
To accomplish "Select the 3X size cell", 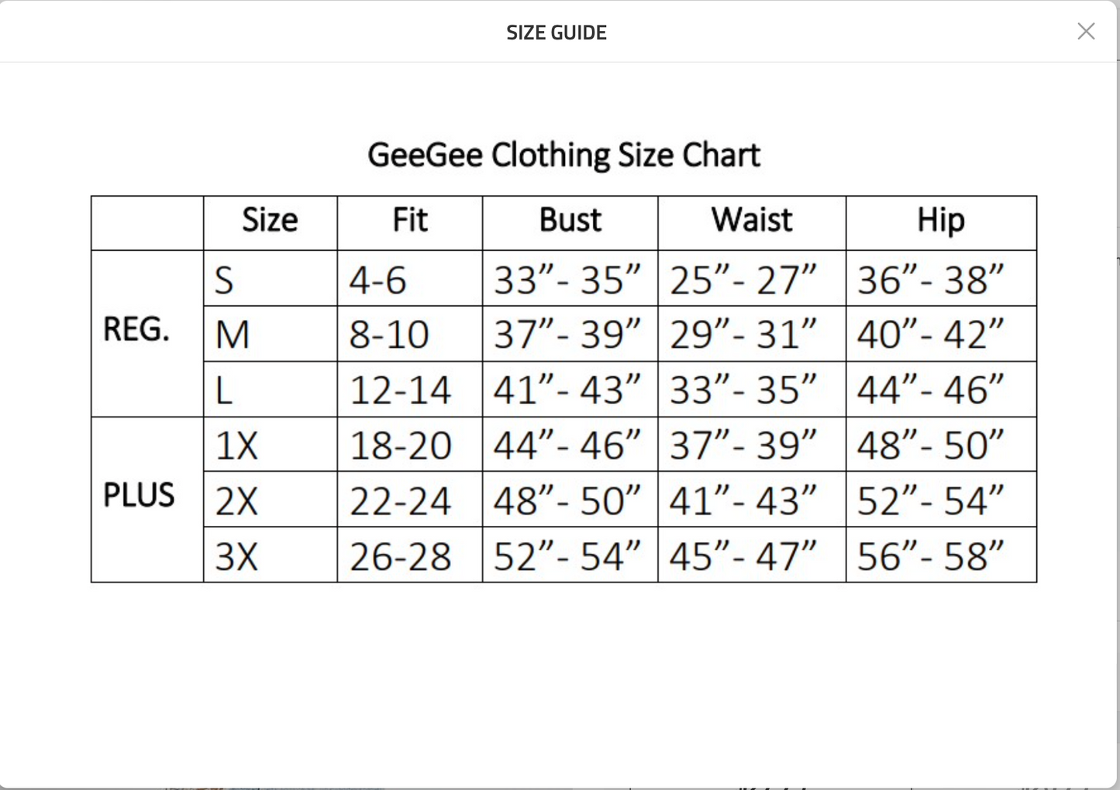I will [236, 557].
